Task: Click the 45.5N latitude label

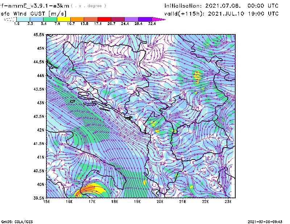Action: click(x=39, y=34)
